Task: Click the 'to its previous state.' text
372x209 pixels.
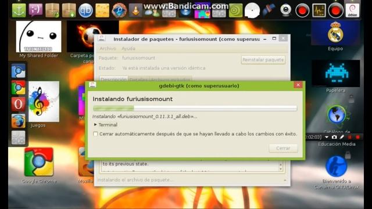Action: (126, 164)
